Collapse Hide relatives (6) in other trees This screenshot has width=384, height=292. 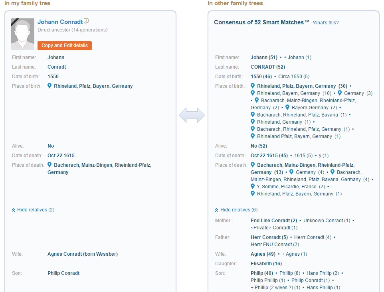pos(236,210)
